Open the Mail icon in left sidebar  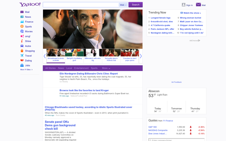point(22,12)
